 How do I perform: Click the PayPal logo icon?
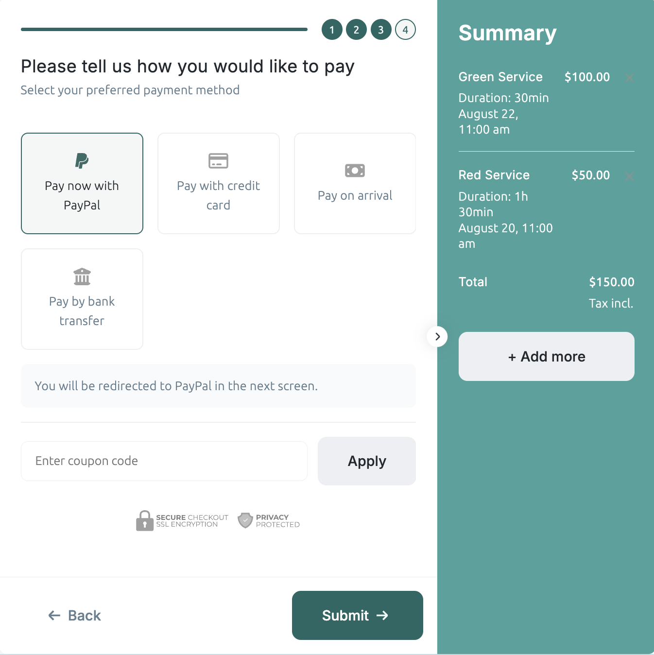(x=82, y=160)
